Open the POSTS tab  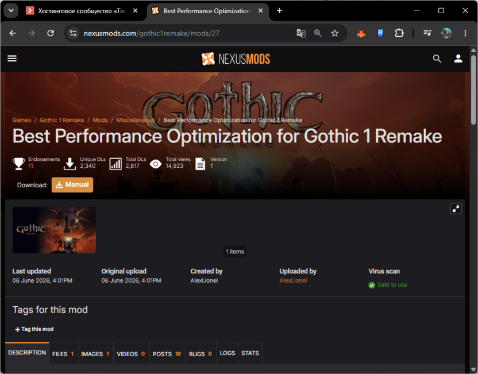click(x=167, y=353)
